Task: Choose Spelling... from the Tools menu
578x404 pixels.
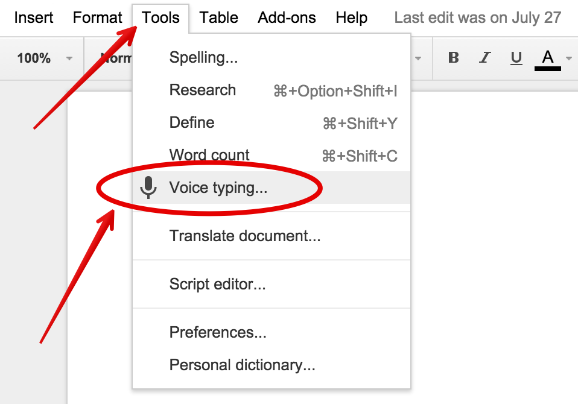Action: pos(203,58)
